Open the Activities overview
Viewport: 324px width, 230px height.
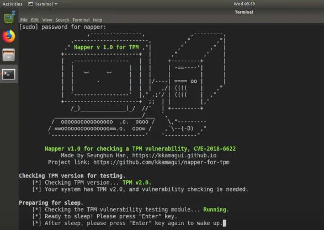coord(12,4)
